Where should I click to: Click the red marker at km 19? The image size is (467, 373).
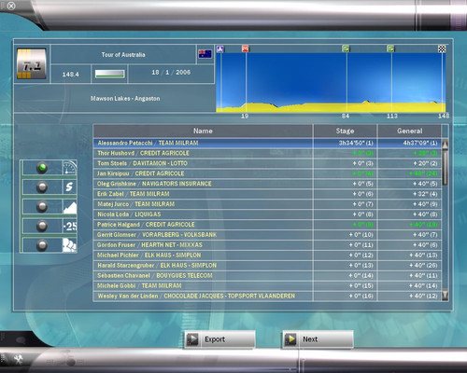[246, 48]
